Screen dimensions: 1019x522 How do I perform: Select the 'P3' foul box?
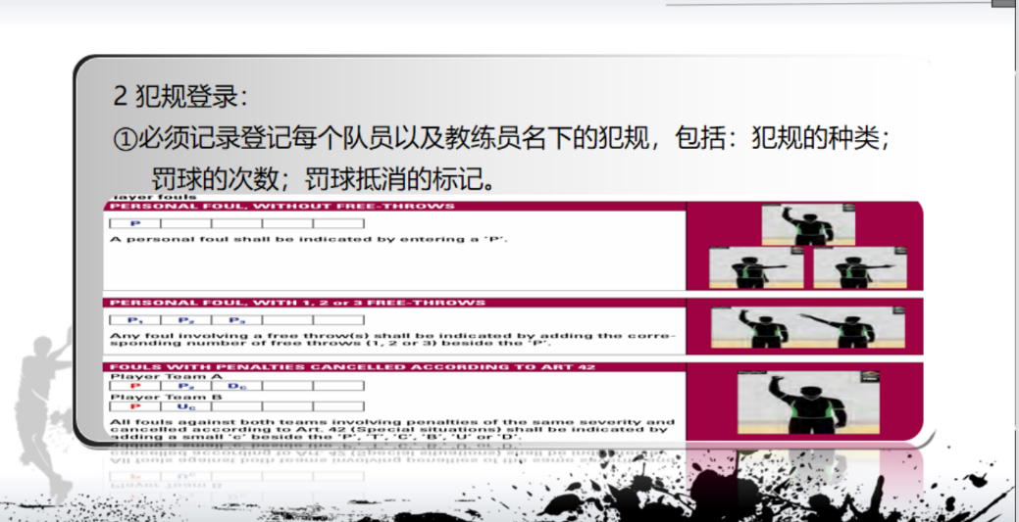236,320
